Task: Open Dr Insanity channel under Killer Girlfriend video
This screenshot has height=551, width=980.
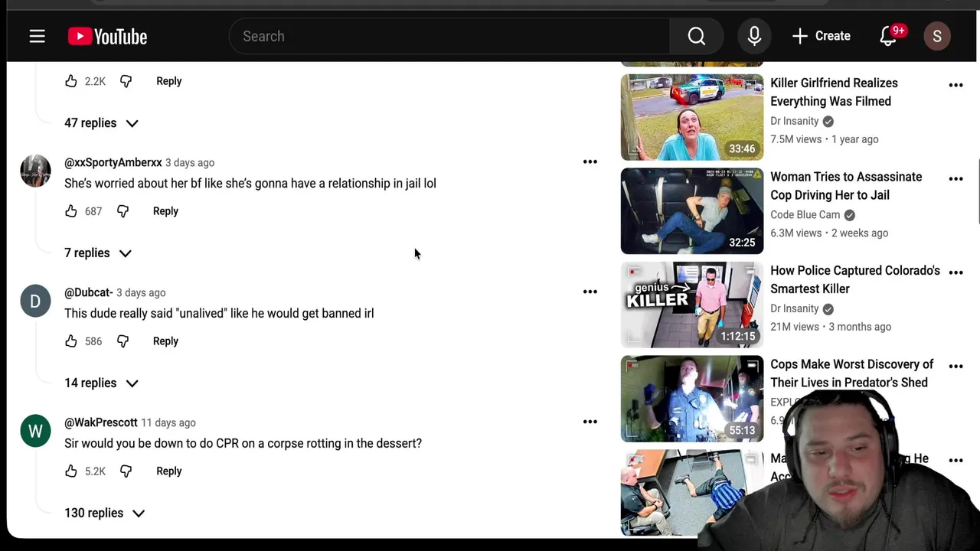Action: point(795,121)
